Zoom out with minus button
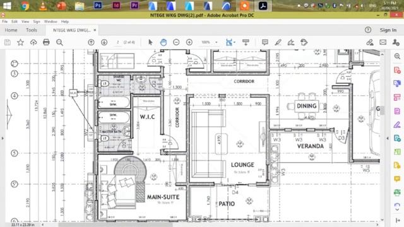Image resolution: width=404 pixels, height=227 pixels. [176, 42]
